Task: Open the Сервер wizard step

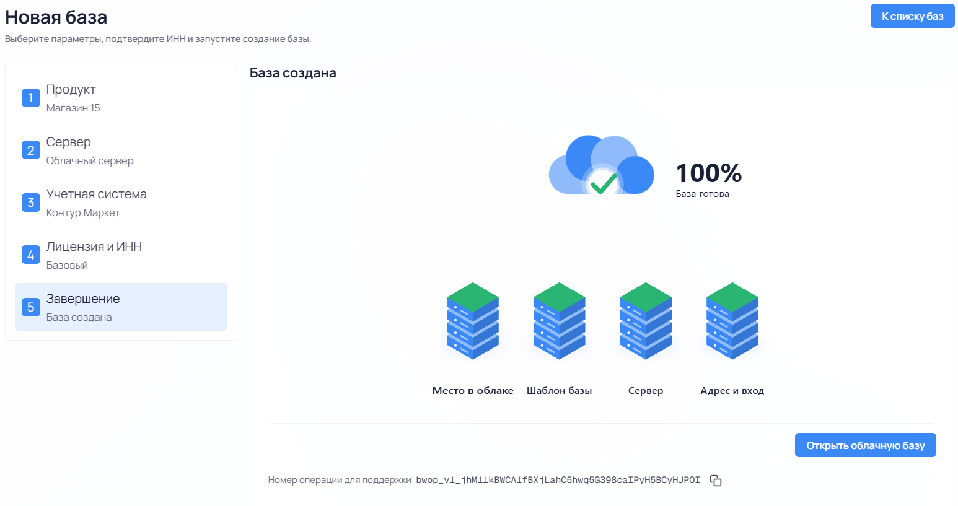Action: coord(121,150)
